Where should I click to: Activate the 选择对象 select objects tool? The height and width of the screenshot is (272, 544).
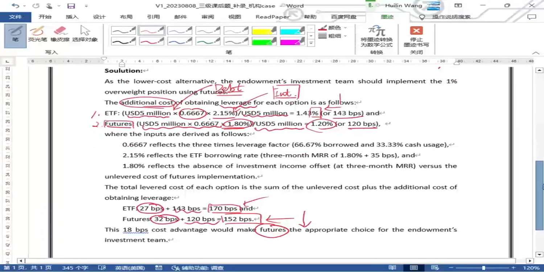coord(85,34)
